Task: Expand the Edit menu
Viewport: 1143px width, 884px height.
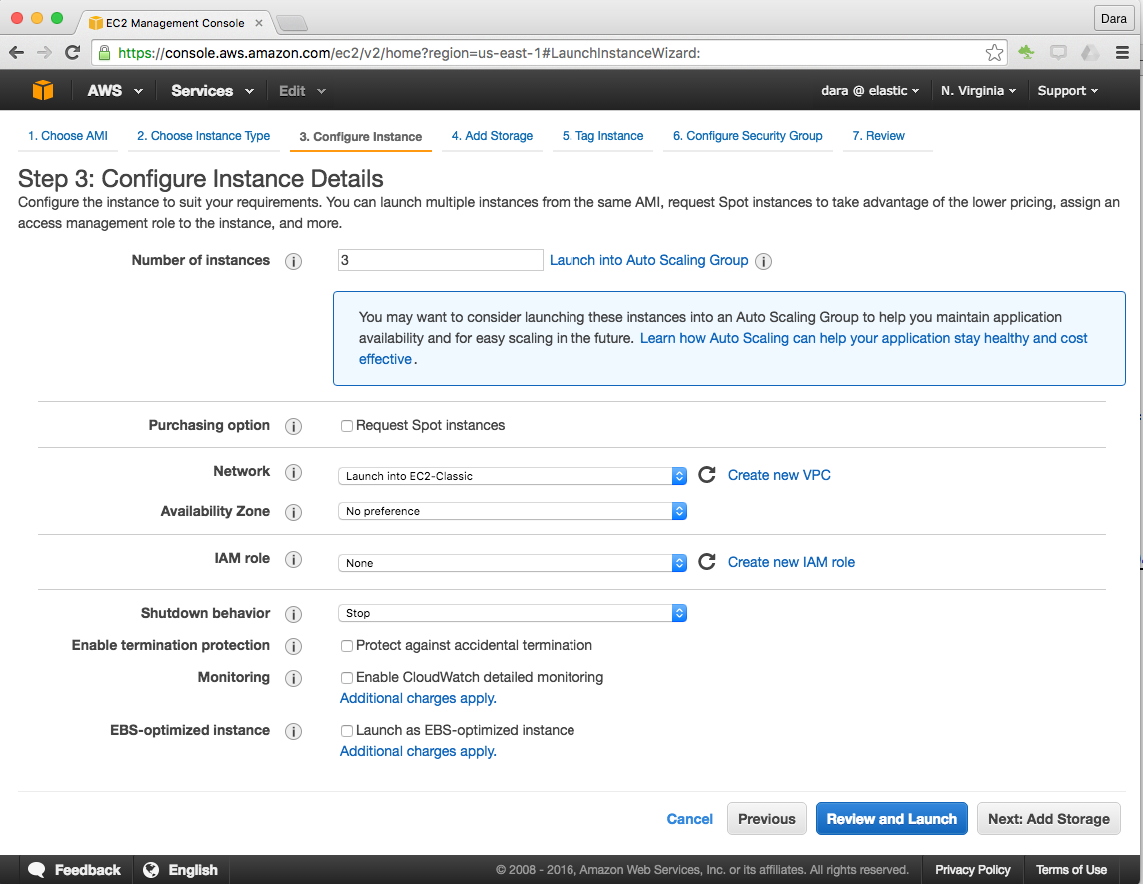Action: (302, 90)
